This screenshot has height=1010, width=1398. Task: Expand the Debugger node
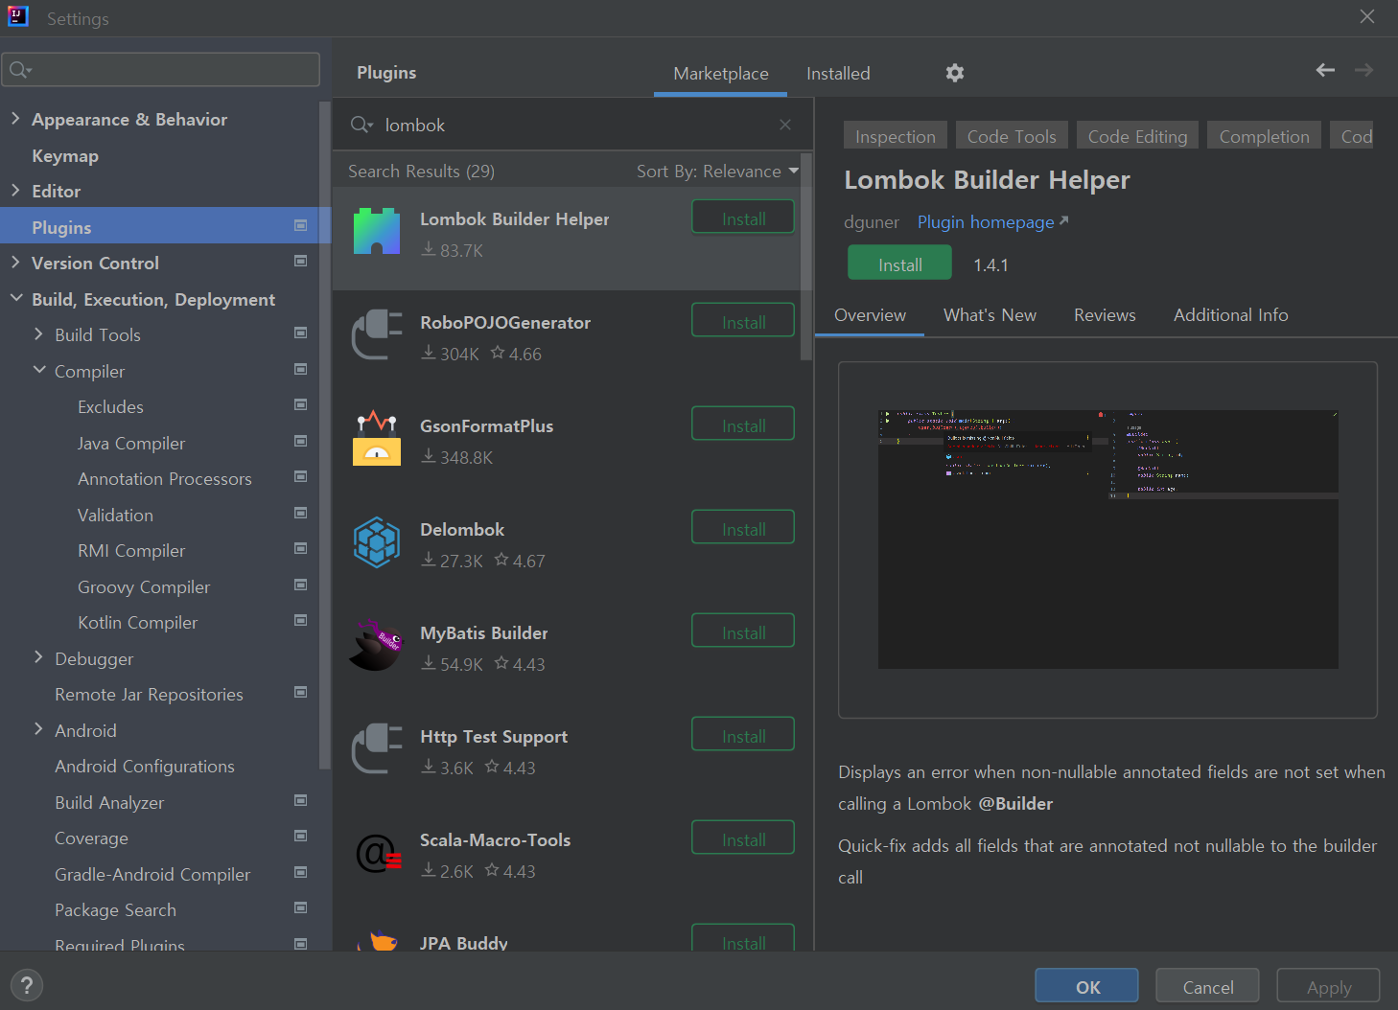coord(38,657)
